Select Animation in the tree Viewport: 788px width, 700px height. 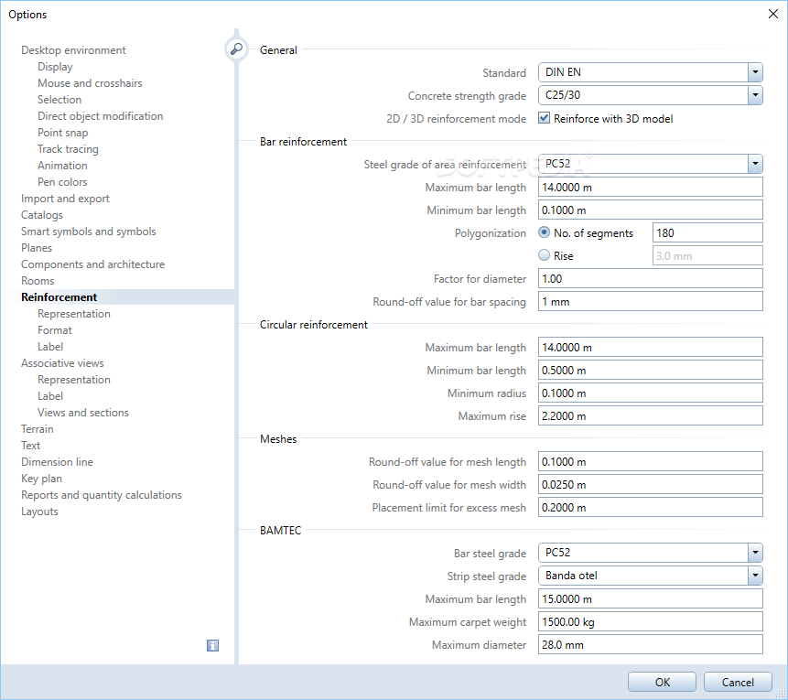[x=62, y=166]
